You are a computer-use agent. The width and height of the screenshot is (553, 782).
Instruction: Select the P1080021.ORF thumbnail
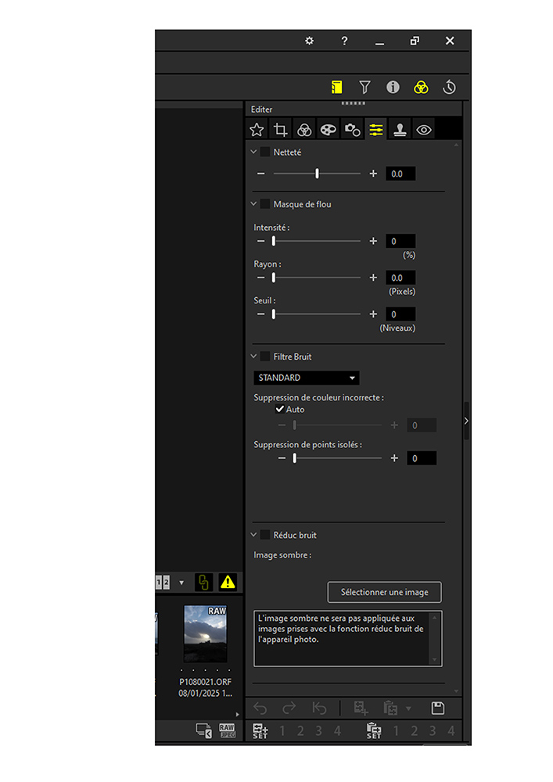tap(206, 633)
